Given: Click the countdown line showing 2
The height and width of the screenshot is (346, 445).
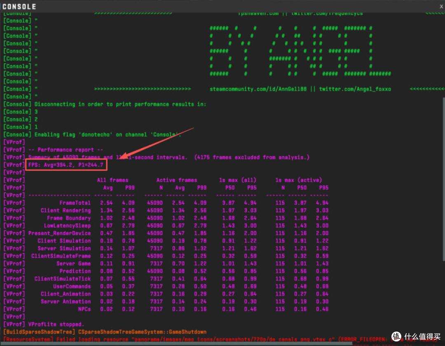Looking at the screenshot, I should tap(36, 119).
